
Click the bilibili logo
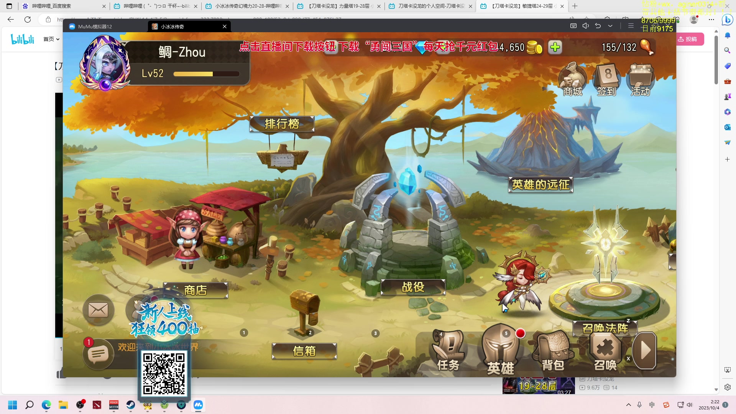23,39
